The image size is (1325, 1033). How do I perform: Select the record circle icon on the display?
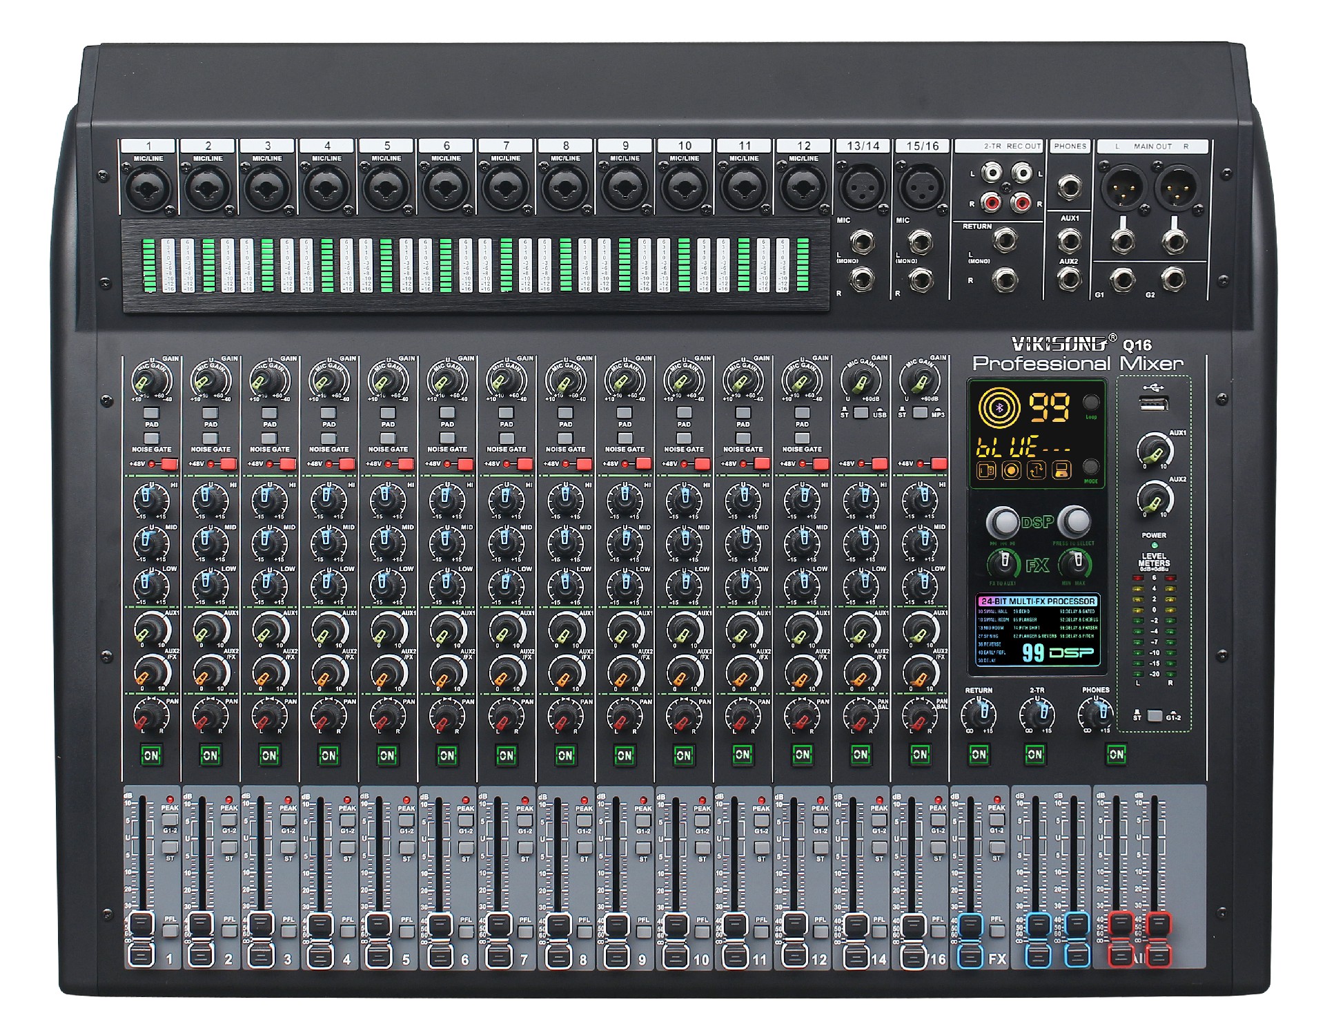point(1012,471)
